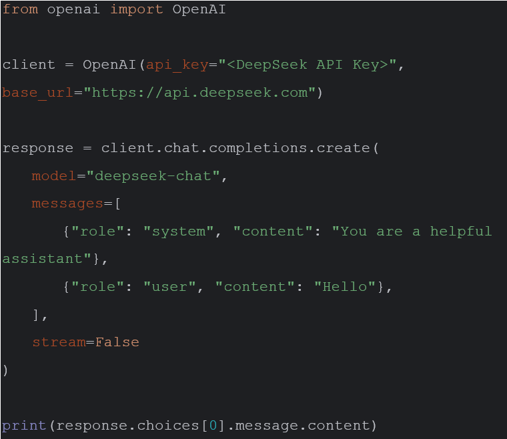
Task: Click the base_url parameter name
Action: coord(37,93)
